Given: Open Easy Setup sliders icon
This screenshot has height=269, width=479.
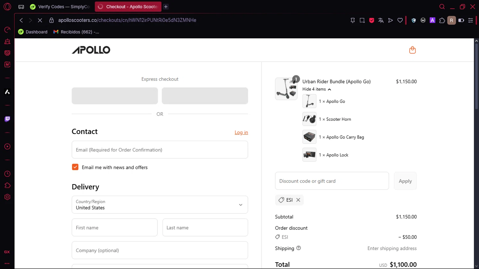Looking at the screenshot, I should 470,20.
